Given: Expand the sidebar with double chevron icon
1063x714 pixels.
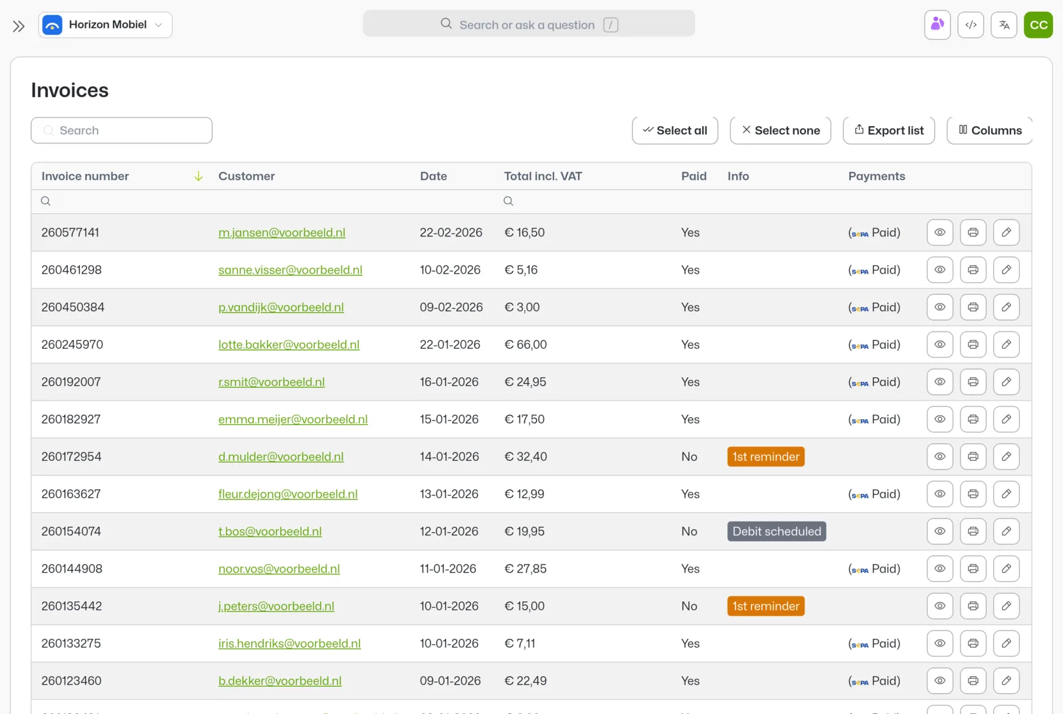Looking at the screenshot, I should (x=19, y=26).
